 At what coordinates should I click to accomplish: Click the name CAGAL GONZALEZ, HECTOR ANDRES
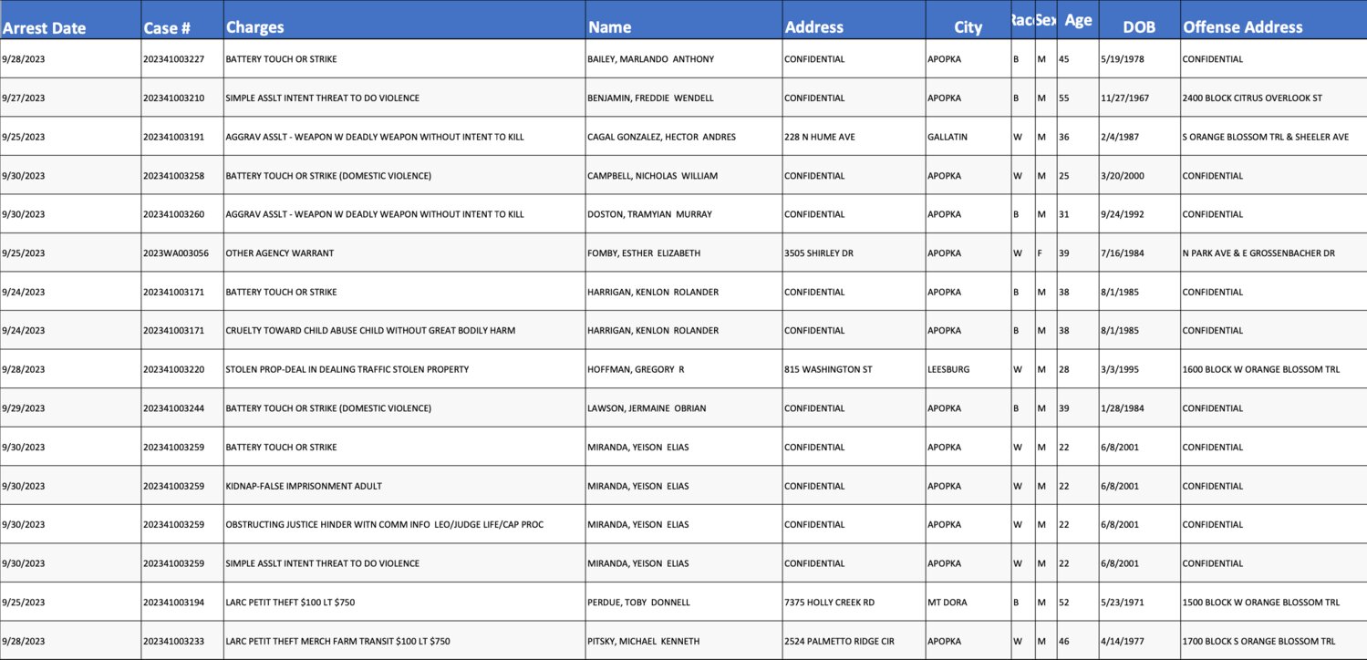661,137
